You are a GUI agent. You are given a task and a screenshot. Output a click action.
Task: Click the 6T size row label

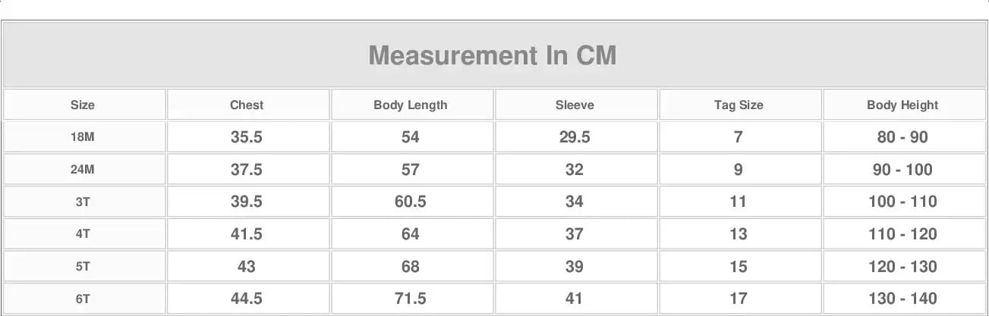point(83,299)
